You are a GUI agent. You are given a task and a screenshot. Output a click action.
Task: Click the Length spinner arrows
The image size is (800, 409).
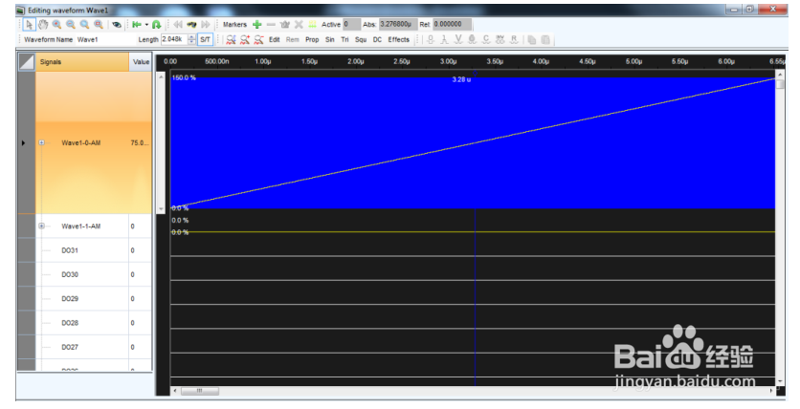coord(191,39)
